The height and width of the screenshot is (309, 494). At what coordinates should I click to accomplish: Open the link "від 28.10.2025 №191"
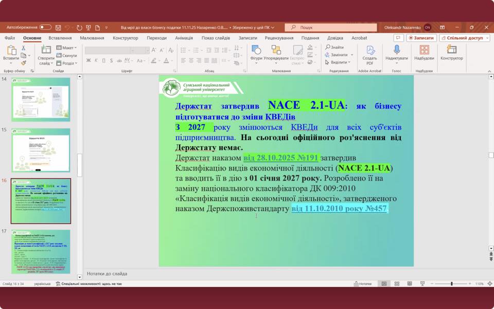coord(281,158)
